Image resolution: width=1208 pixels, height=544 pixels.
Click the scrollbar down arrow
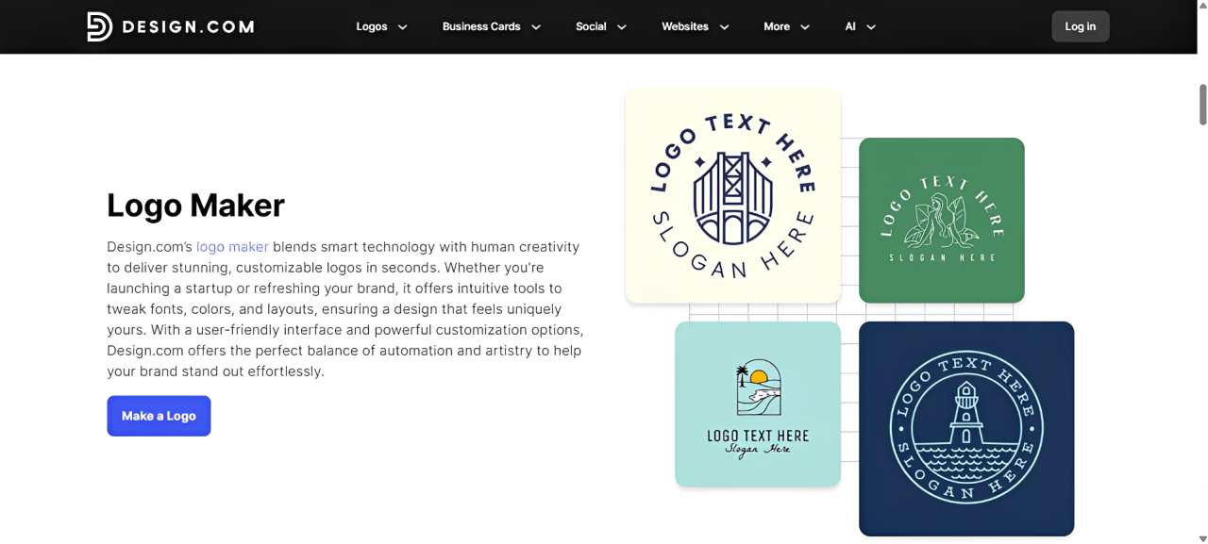point(1202,538)
